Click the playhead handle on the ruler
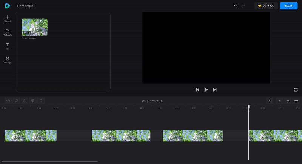The width and height of the screenshot is (302, 164). (248, 107)
